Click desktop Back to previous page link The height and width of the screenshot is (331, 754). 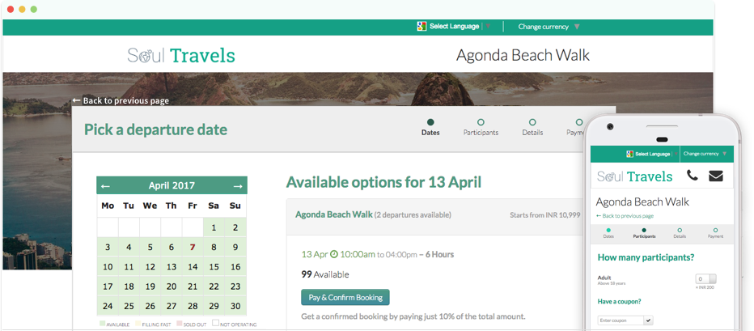tap(121, 100)
